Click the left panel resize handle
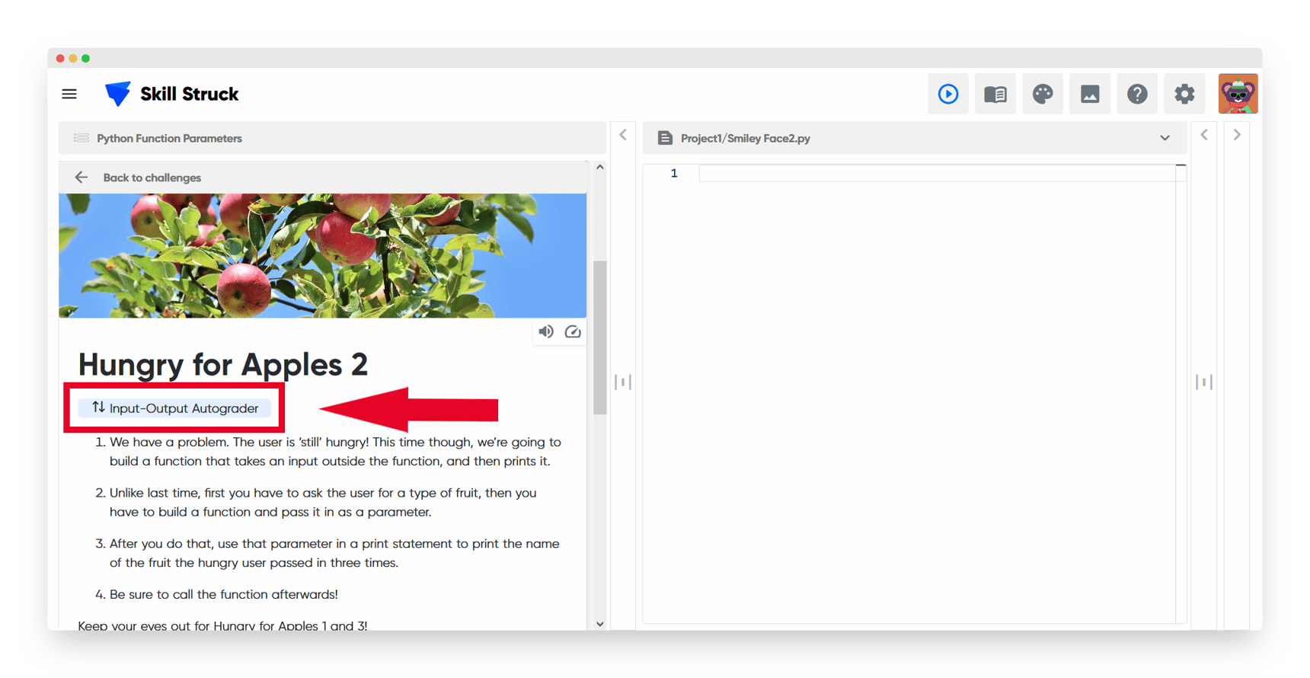The width and height of the screenshot is (1310, 678). (x=623, y=382)
